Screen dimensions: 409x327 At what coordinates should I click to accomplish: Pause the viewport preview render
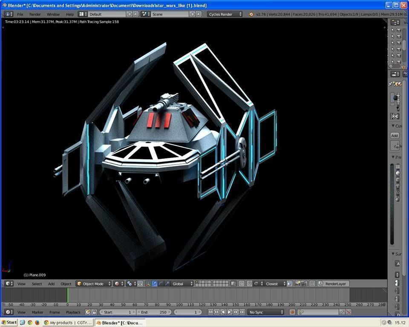(x=312, y=284)
